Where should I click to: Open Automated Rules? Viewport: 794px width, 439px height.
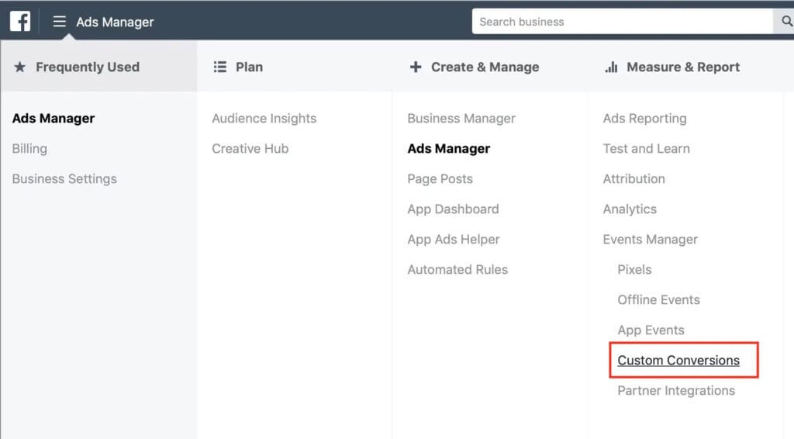457,270
